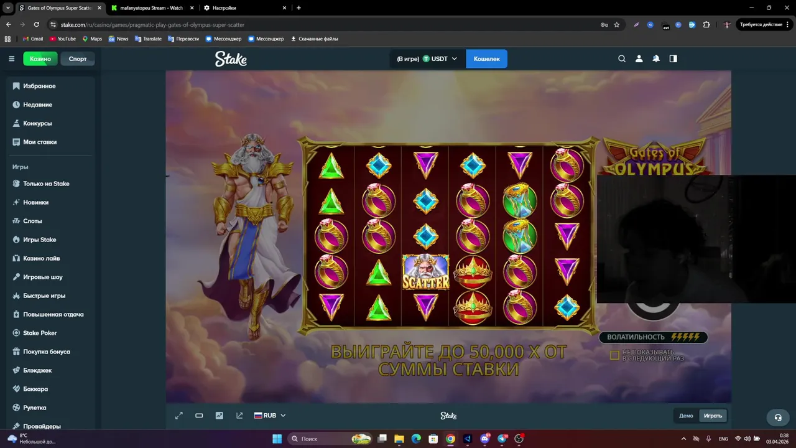Click the SCATTER symbol on reels
The width and height of the screenshot is (796, 448).
tap(425, 272)
